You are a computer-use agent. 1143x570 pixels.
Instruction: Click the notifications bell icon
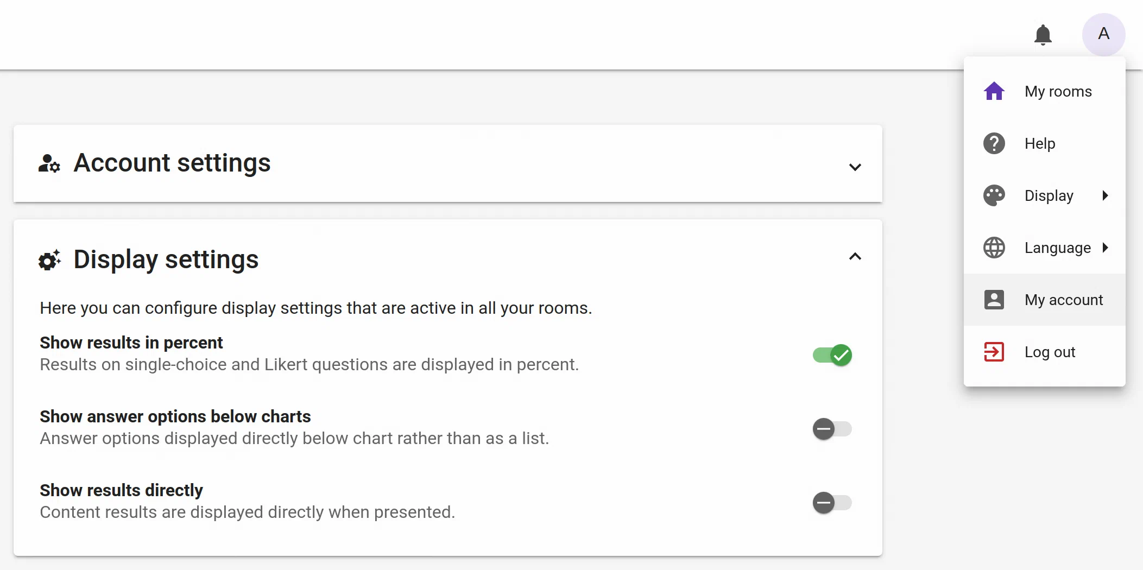[x=1043, y=35]
